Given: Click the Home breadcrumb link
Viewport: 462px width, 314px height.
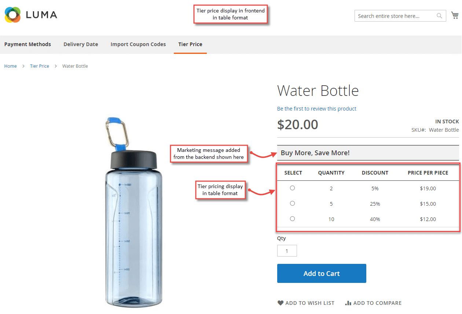Looking at the screenshot, I should pyautogui.click(x=10, y=66).
